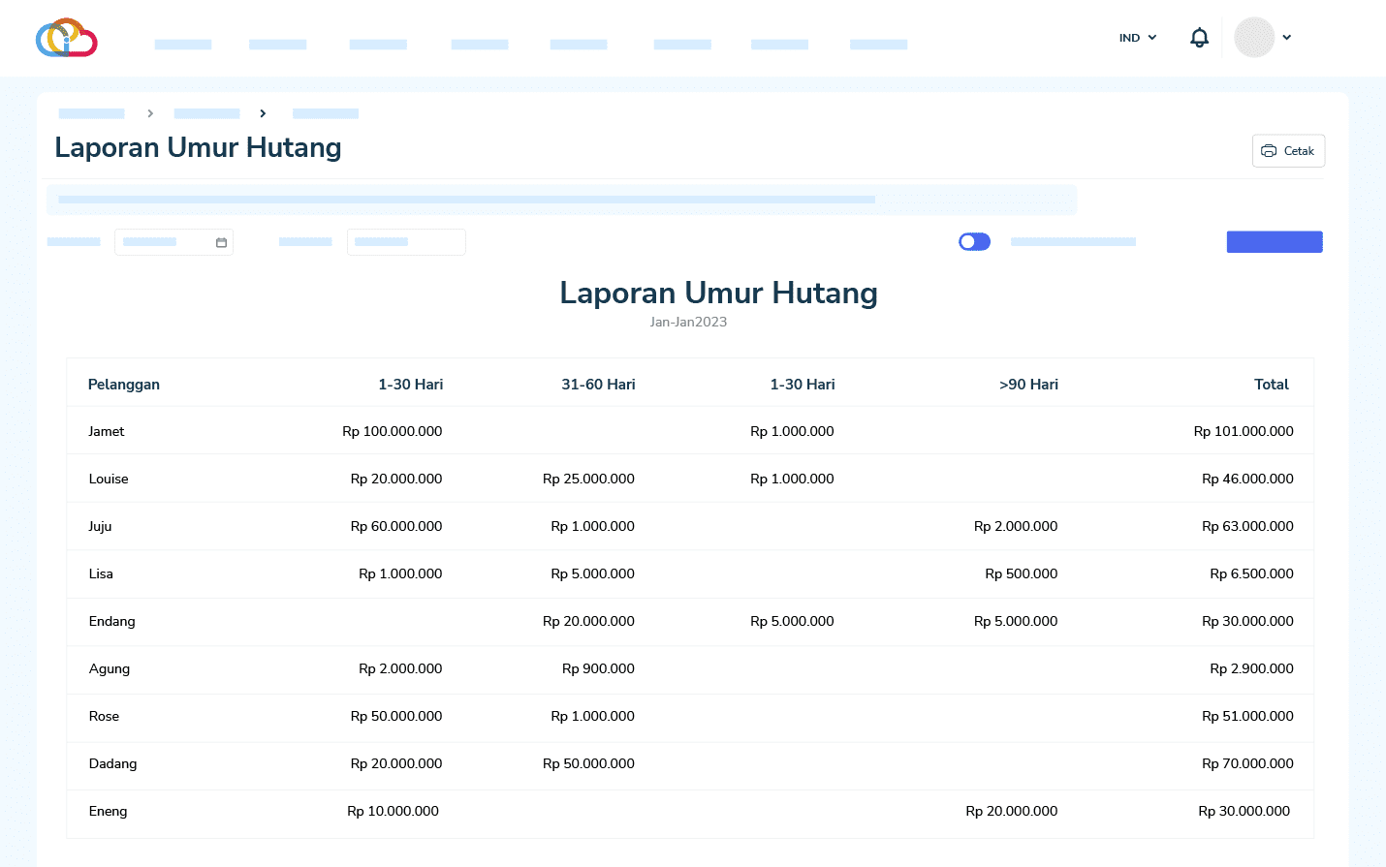Viewport: 1386px width, 867px height.
Task: Open the first breadcrumb link
Action: pyautogui.click(x=91, y=113)
